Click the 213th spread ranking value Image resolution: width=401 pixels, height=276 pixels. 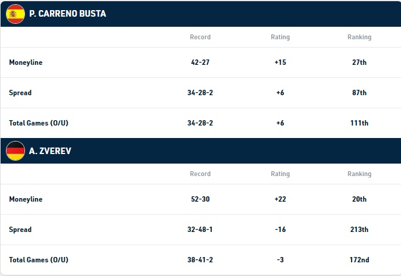[x=359, y=230]
